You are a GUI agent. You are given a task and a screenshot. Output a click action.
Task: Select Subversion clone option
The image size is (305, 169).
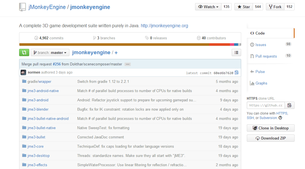pyautogui.click(x=268, y=118)
